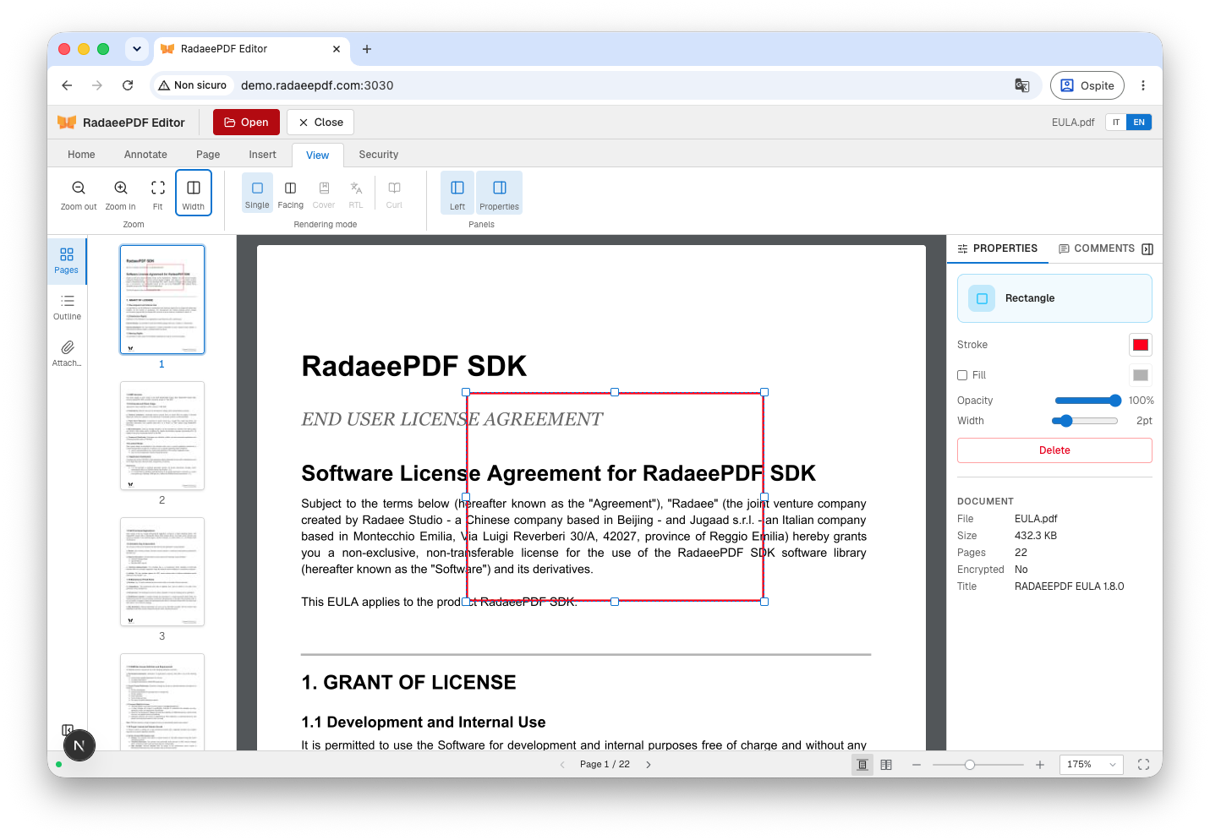This screenshot has width=1210, height=840.
Task: Select the View ribbon tab
Action: pyautogui.click(x=318, y=155)
